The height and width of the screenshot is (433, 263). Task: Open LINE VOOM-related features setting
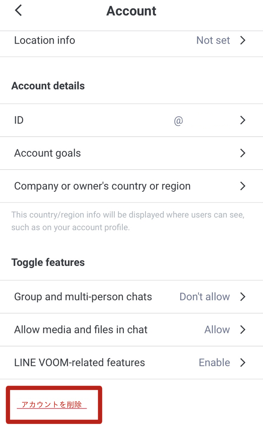click(79, 363)
